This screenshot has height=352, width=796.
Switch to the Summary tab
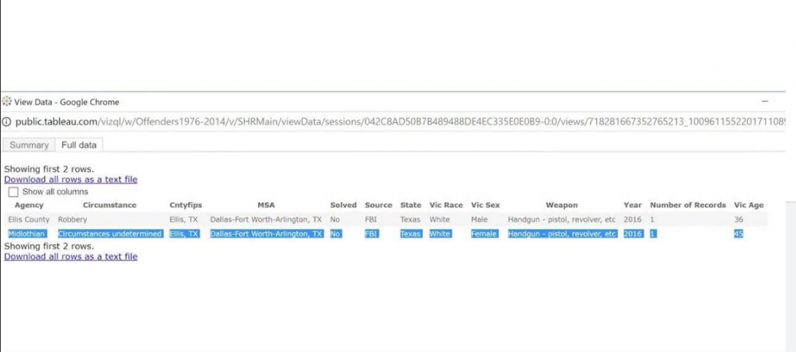coord(29,145)
